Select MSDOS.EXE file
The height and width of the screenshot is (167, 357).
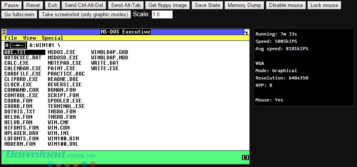[62, 52]
